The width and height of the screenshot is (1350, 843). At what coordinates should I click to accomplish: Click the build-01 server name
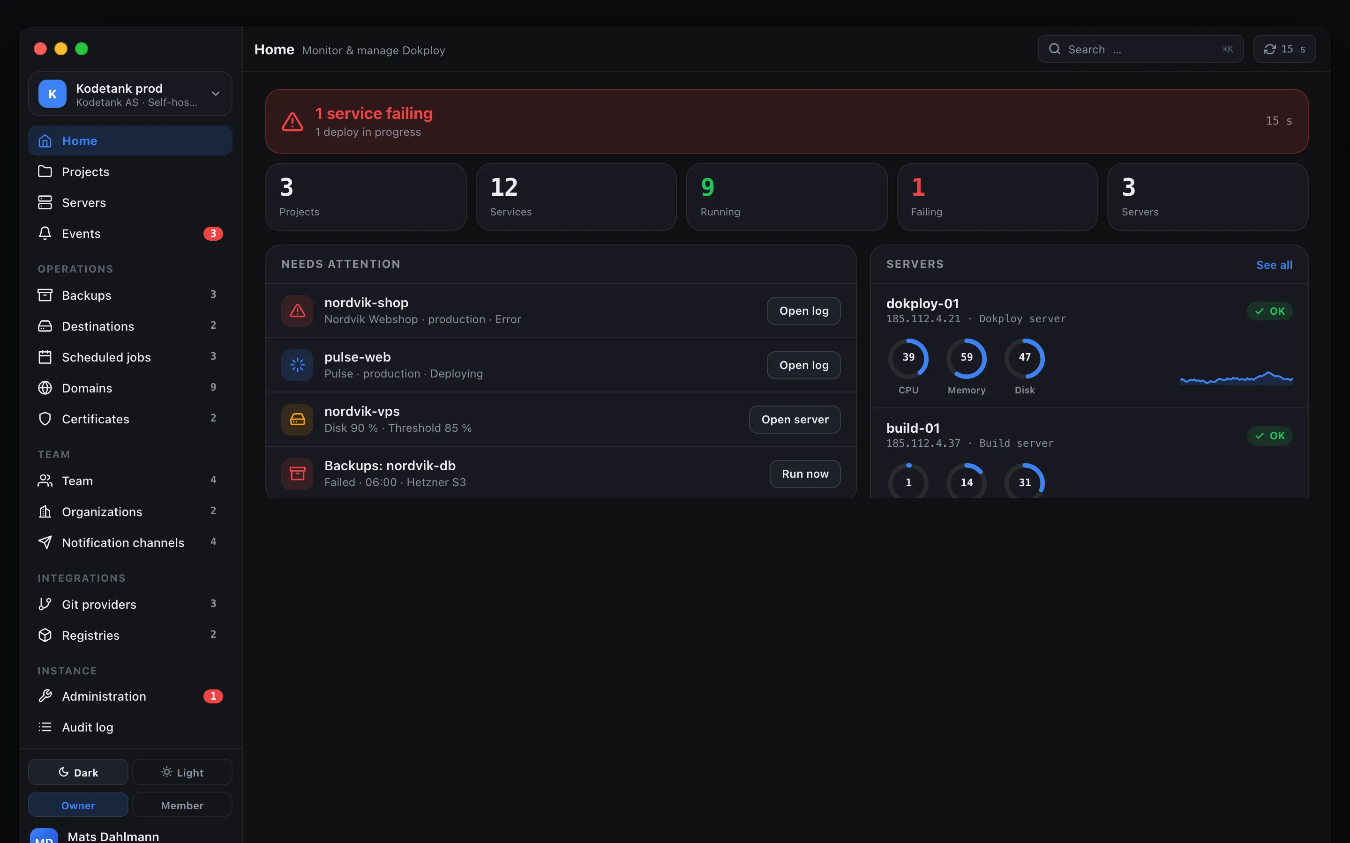[913, 428]
